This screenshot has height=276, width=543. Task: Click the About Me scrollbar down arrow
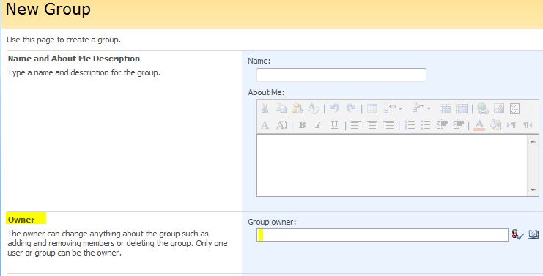point(533,190)
